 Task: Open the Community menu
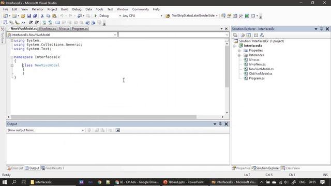(x=140, y=9)
